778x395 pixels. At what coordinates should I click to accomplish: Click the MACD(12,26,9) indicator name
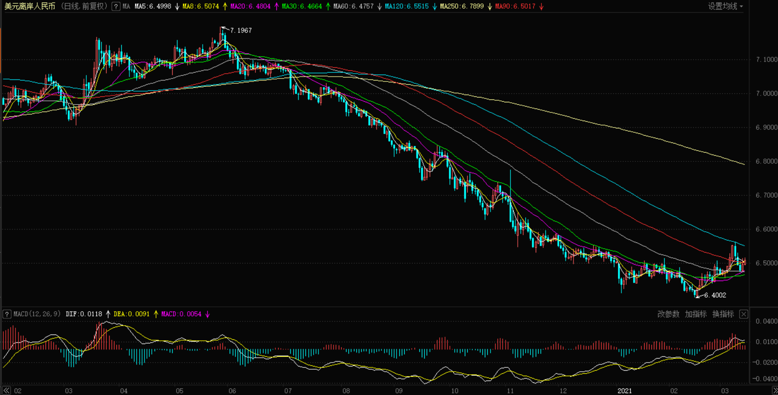pyautogui.click(x=37, y=314)
